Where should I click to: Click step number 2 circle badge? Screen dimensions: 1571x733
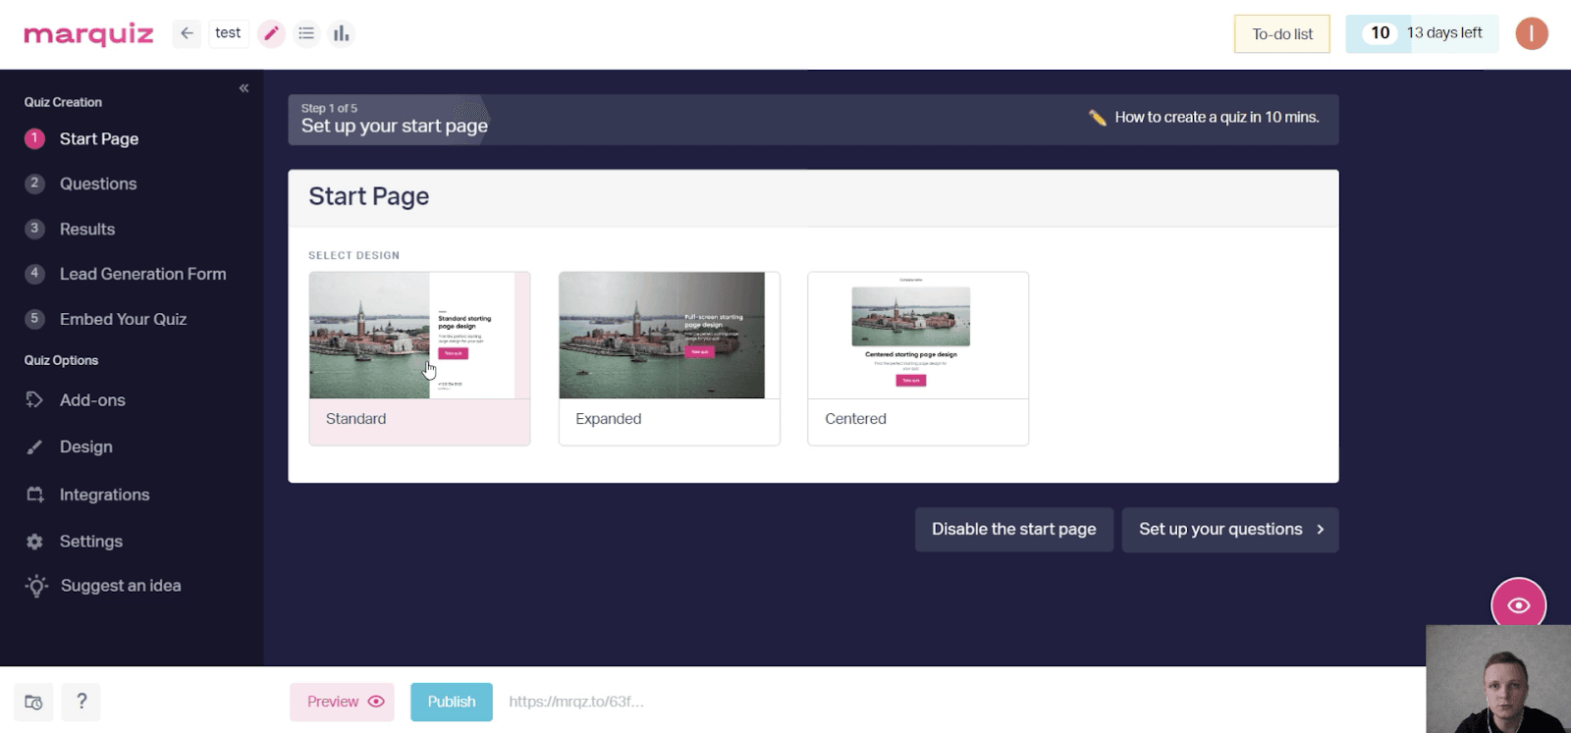(x=34, y=183)
